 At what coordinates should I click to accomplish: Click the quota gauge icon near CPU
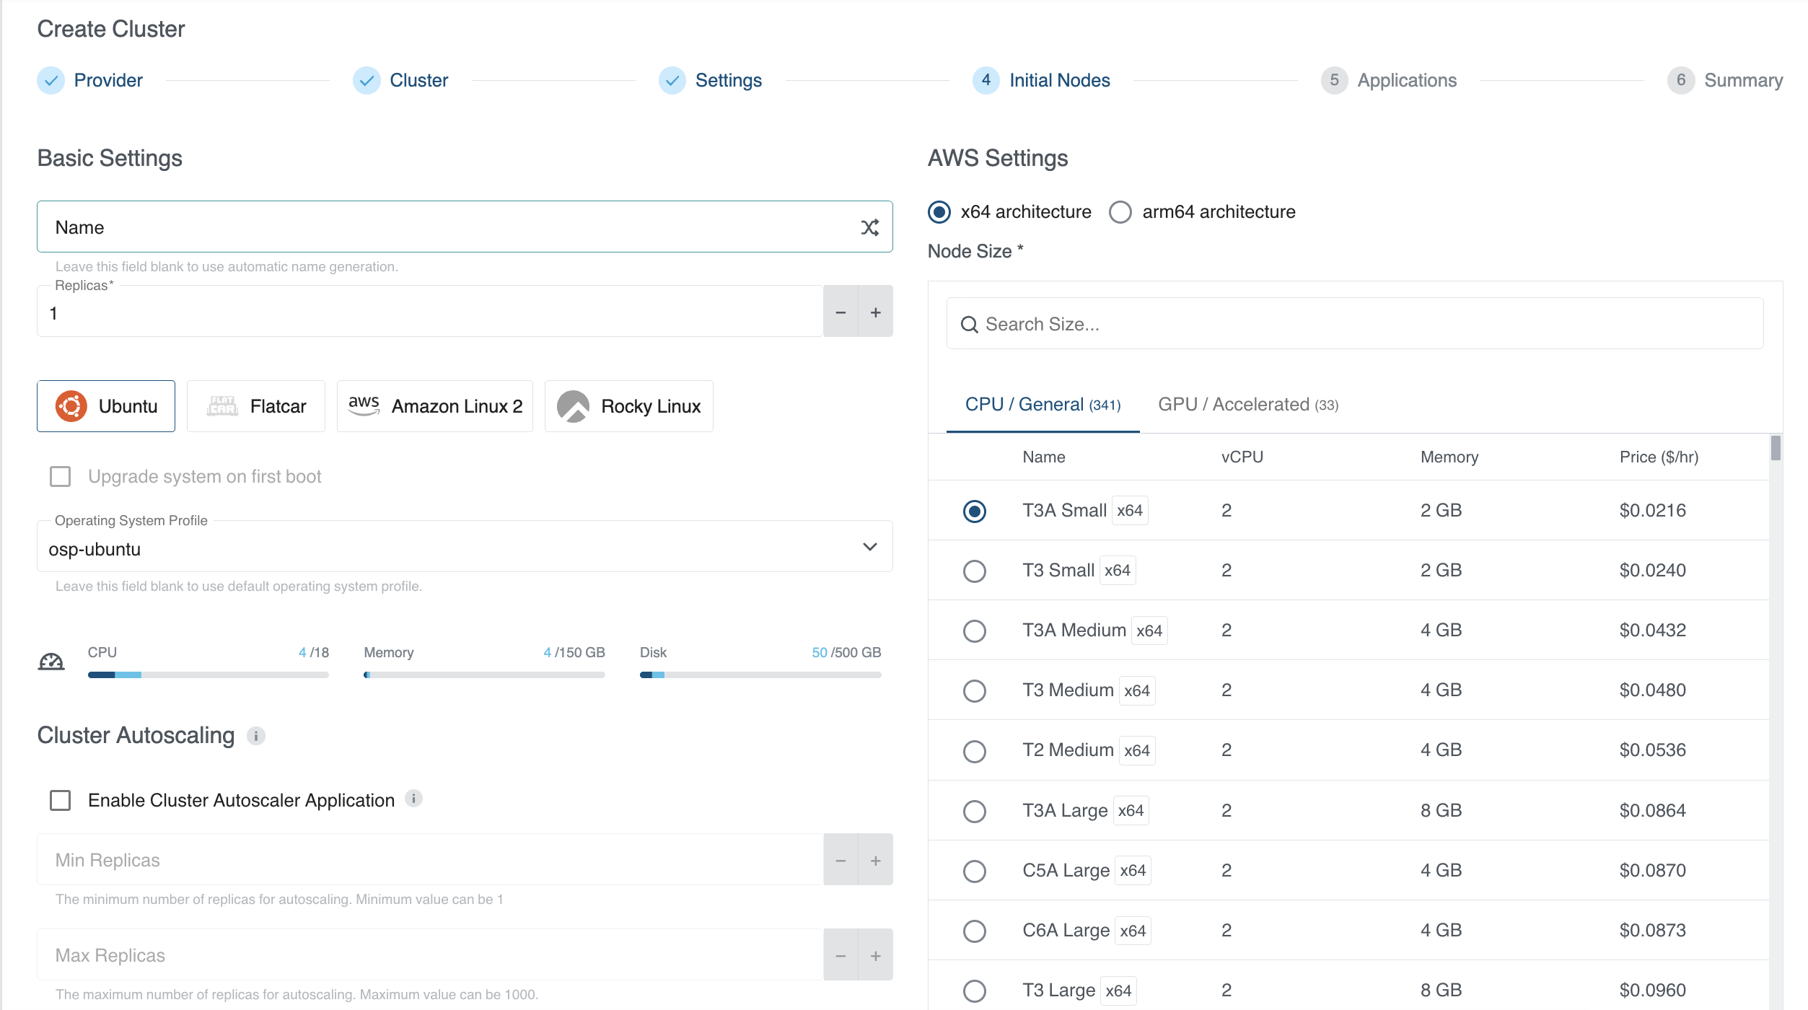[x=51, y=662]
